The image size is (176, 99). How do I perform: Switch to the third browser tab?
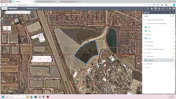pyautogui.click(x=67, y=2)
